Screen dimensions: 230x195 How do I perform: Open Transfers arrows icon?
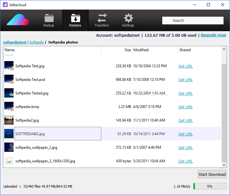[x=102, y=18]
